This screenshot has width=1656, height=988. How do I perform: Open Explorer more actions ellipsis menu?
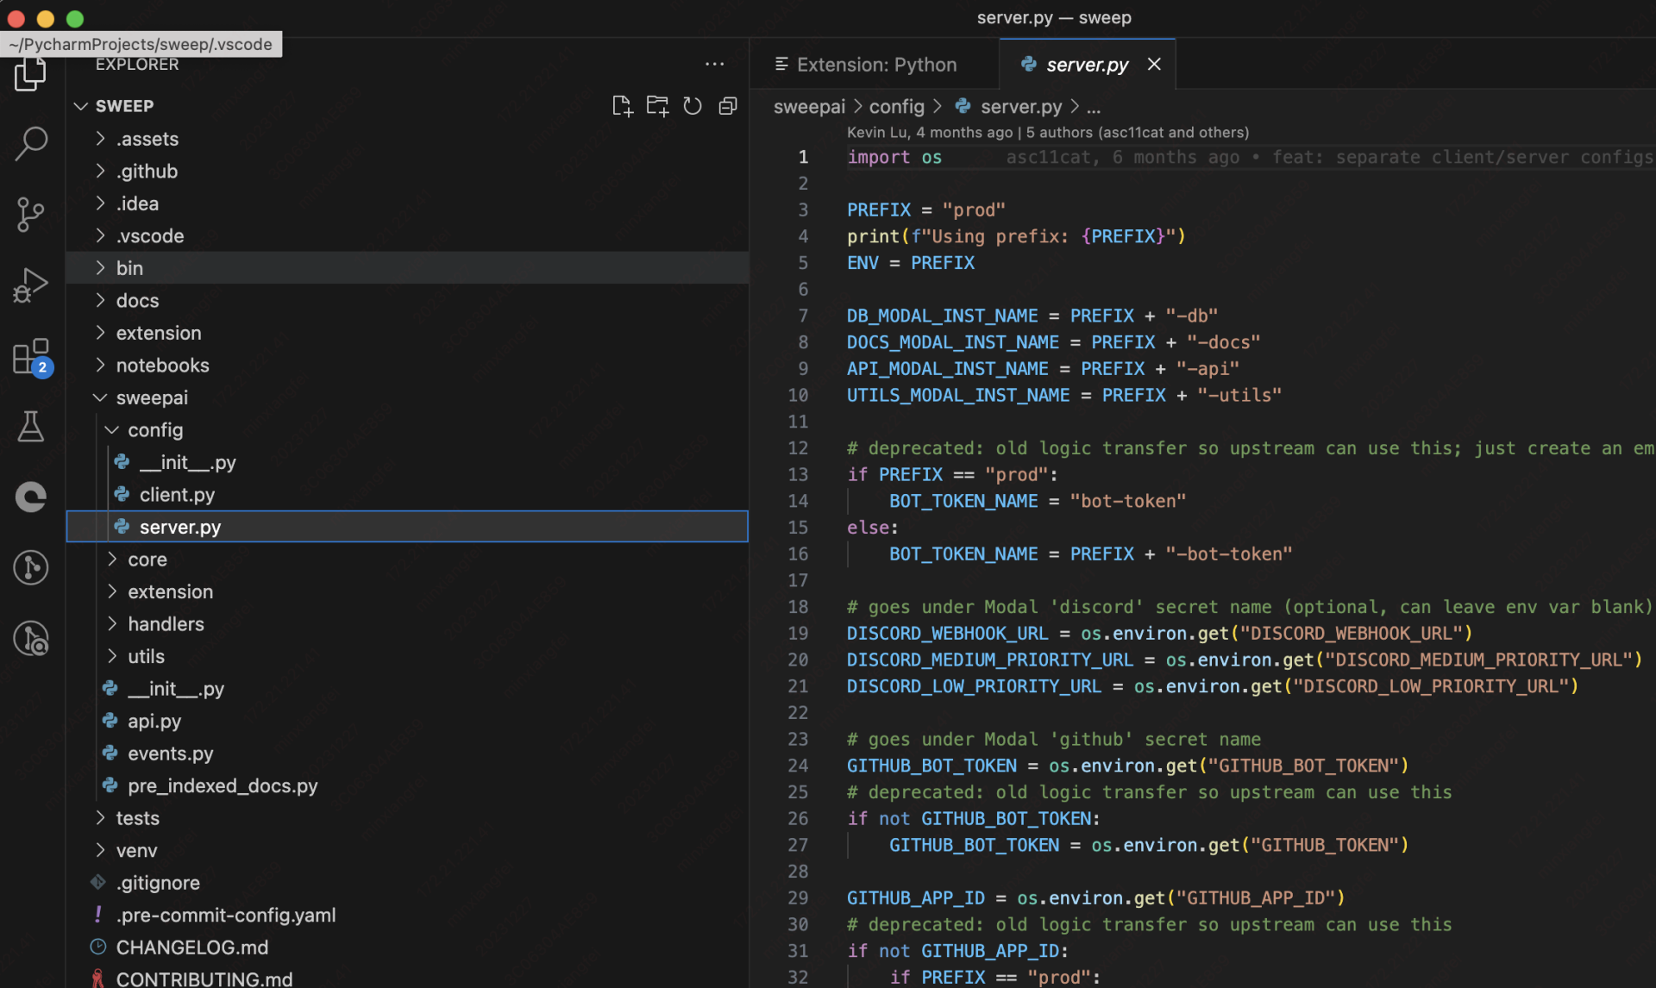pyautogui.click(x=714, y=65)
